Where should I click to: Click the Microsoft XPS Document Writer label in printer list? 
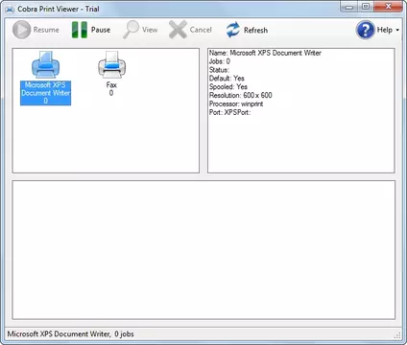pyautogui.click(x=45, y=93)
